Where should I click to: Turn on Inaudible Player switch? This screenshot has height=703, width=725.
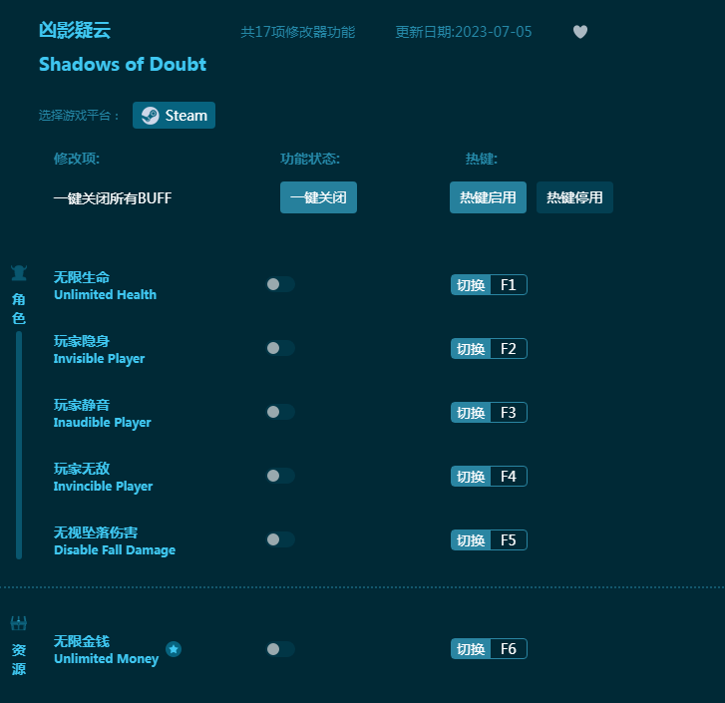[x=280, y=412]
